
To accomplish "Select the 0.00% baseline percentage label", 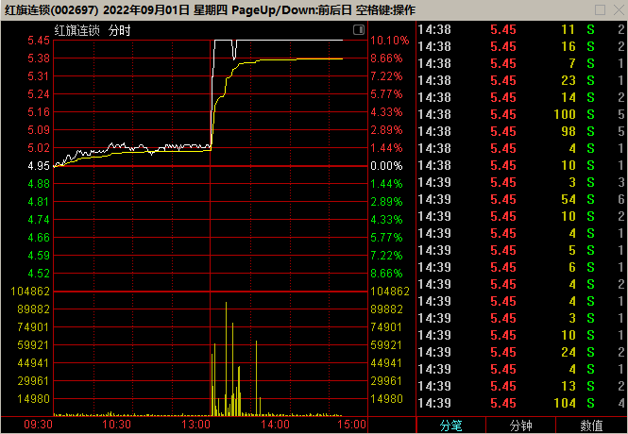I will point(386,166).
